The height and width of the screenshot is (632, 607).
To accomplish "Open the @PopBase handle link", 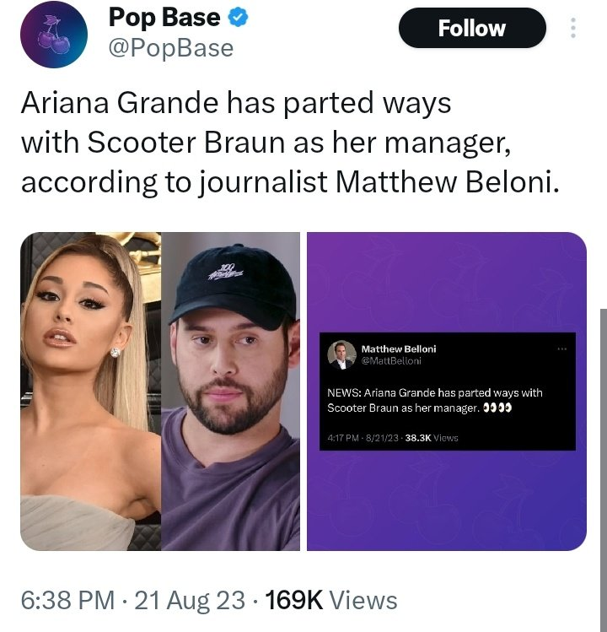I will pos(171,49).
